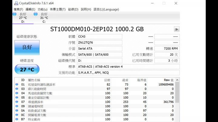This screenshot has height=122, width=218.
Task: Click the 良好 health status button
Action: [x=27, y=48]
